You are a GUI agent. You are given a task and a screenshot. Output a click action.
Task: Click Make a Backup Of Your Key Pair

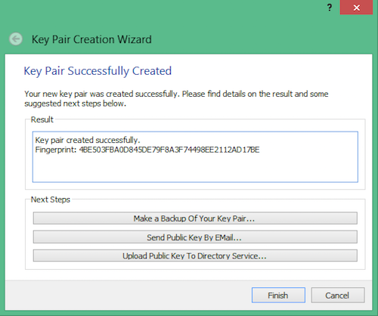click(x=195, y=218)
